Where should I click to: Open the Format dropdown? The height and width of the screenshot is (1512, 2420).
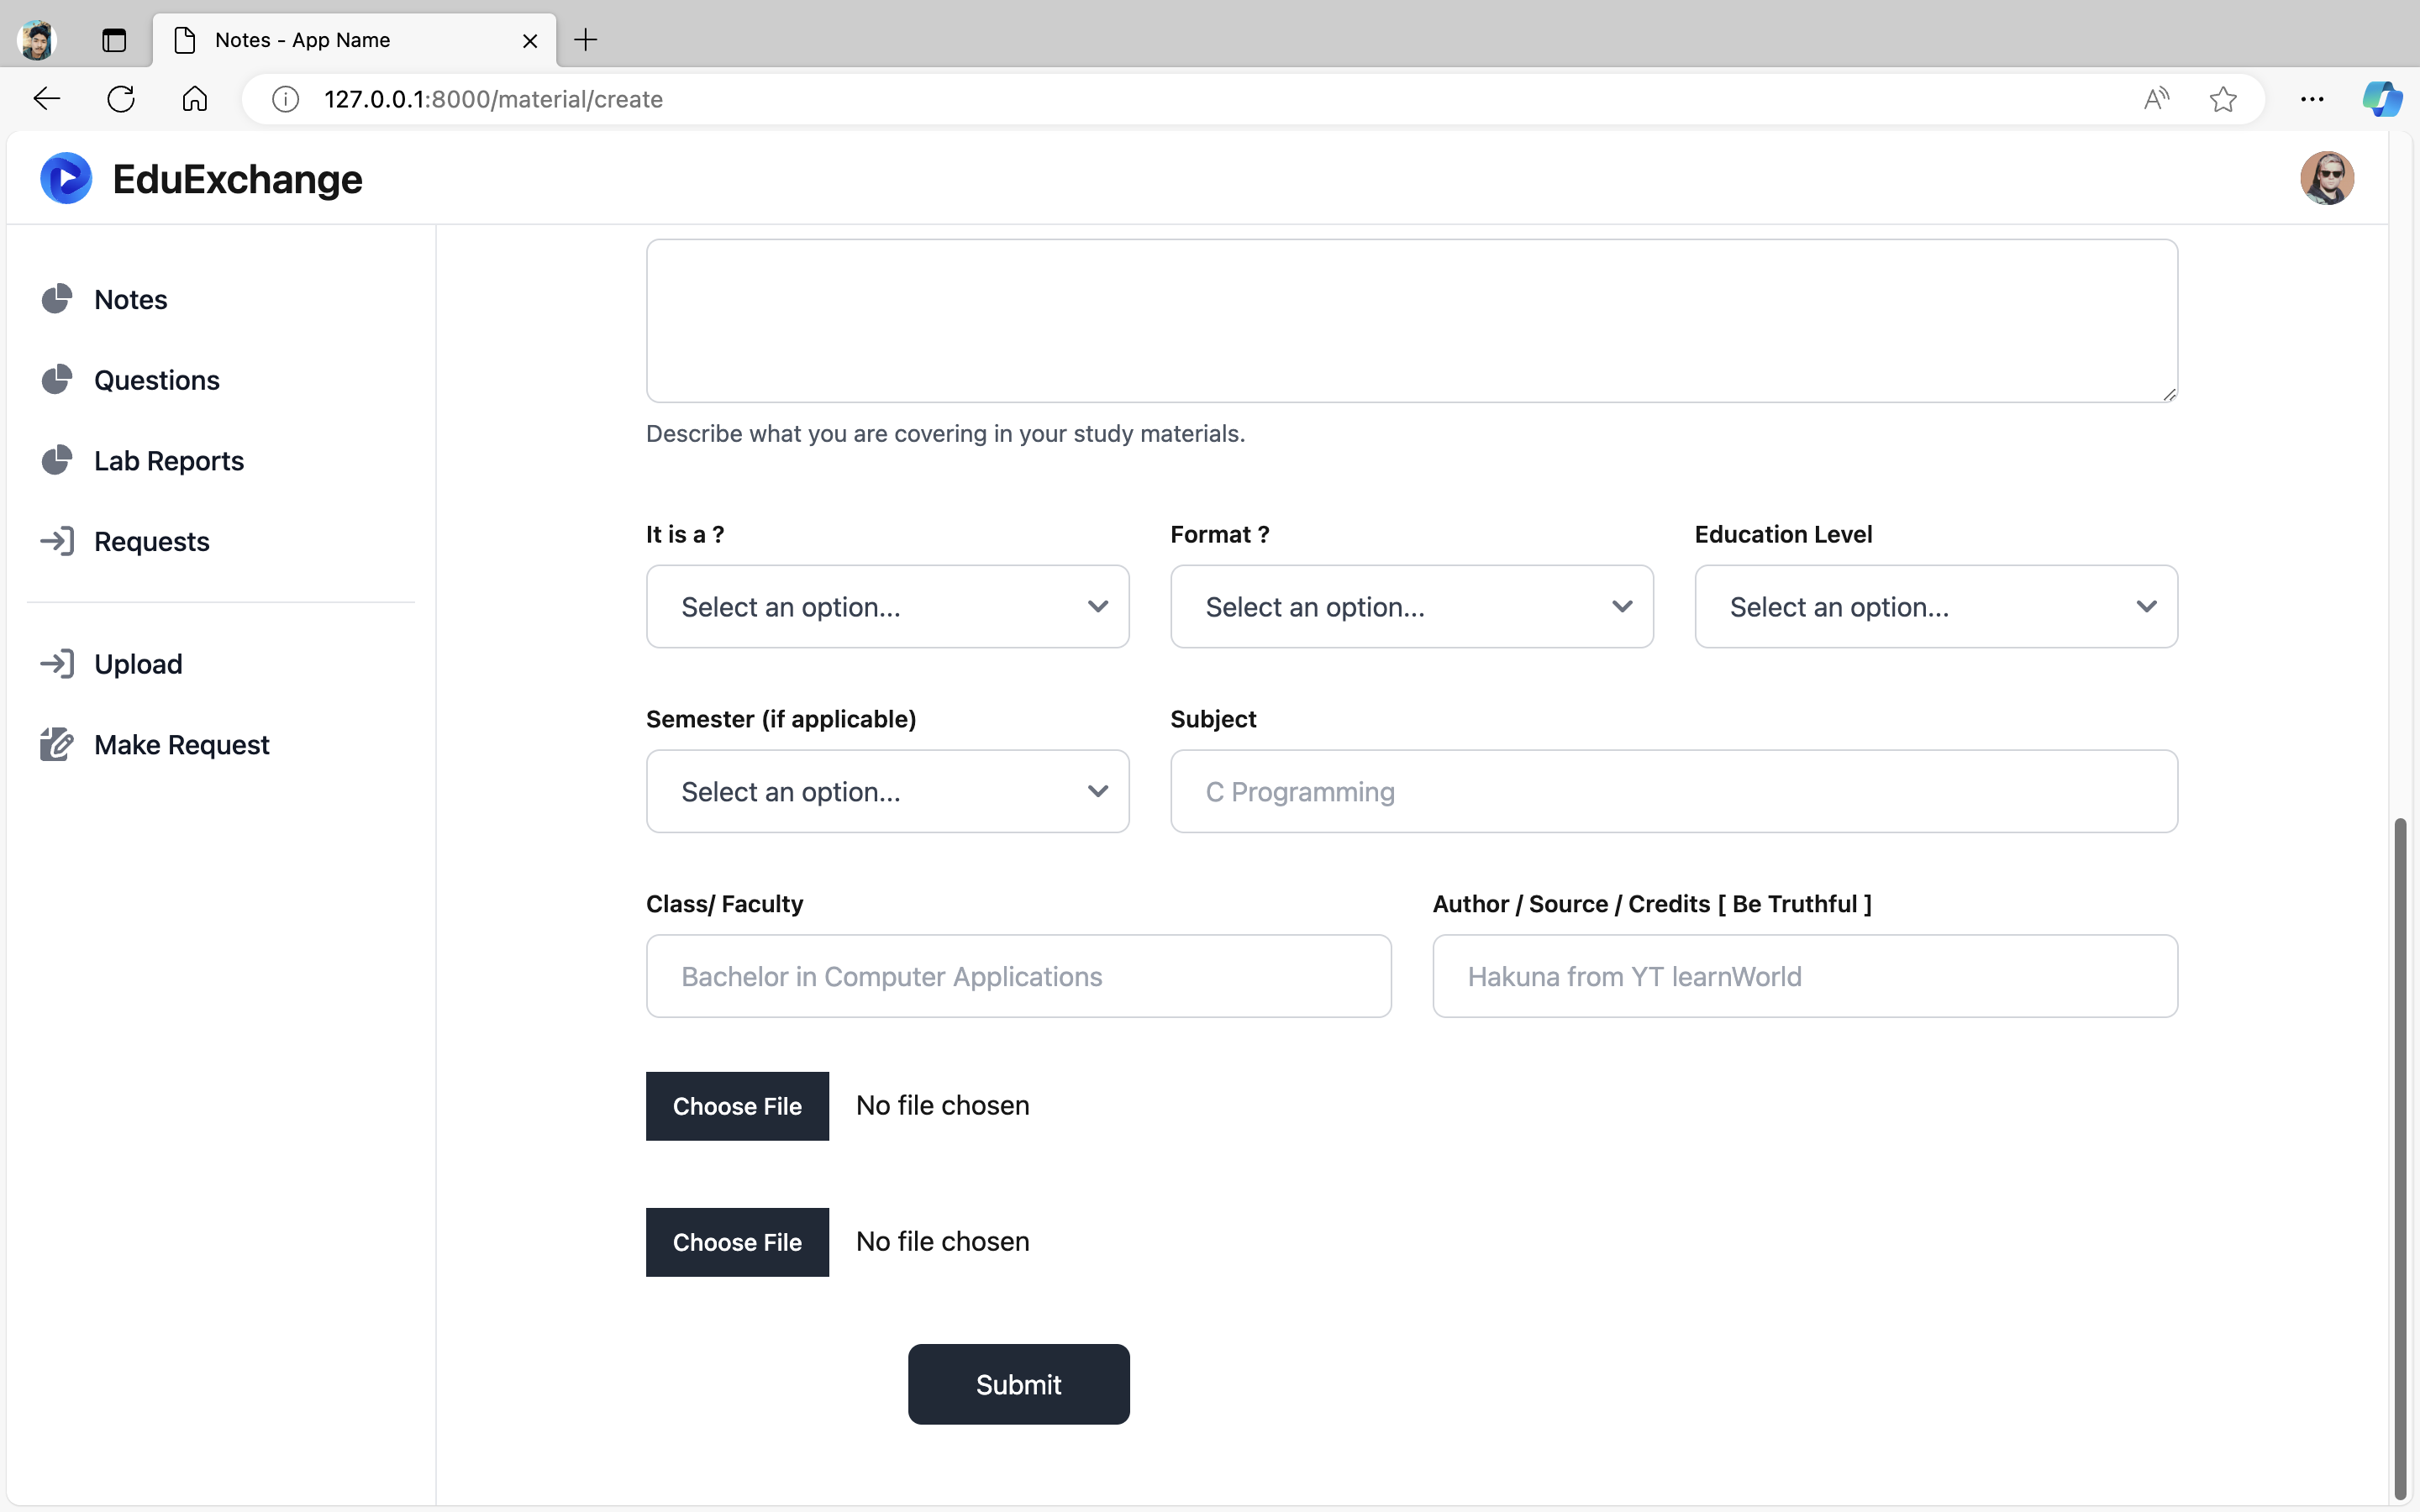1411,607
